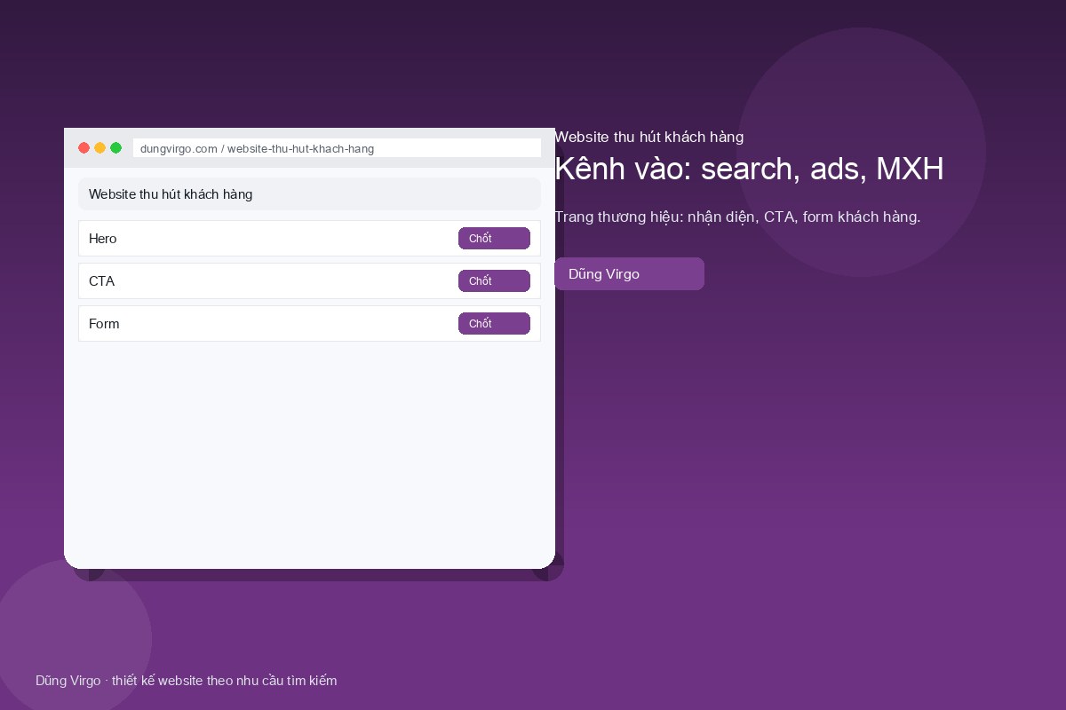Screen dimensions: 1066x710
Task: Select the Form row label
Action: [104, 324]
